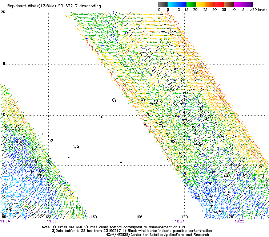Viewport: 269px width, 237px height.
Task: Click the latitude label '15'
Action: point(3,64)
